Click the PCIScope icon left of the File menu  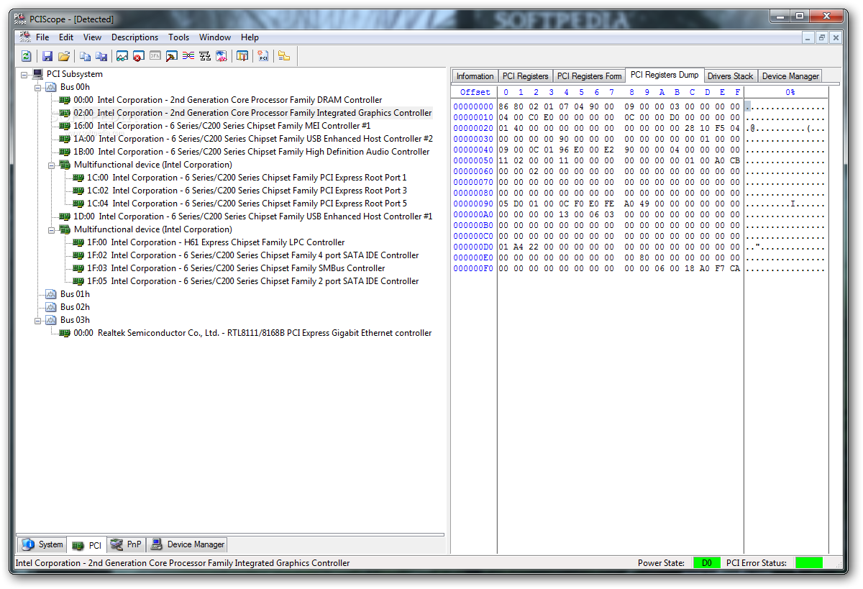pos(26,37)
